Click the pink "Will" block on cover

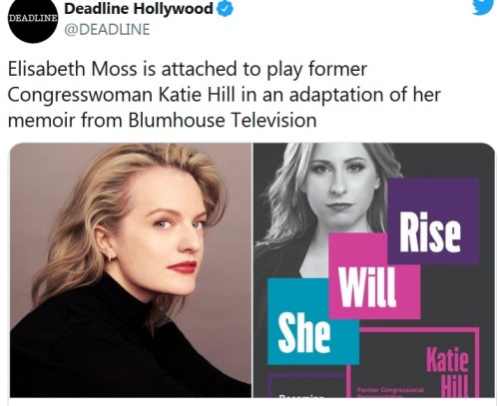pyautogui.click(x=373, y=275)
